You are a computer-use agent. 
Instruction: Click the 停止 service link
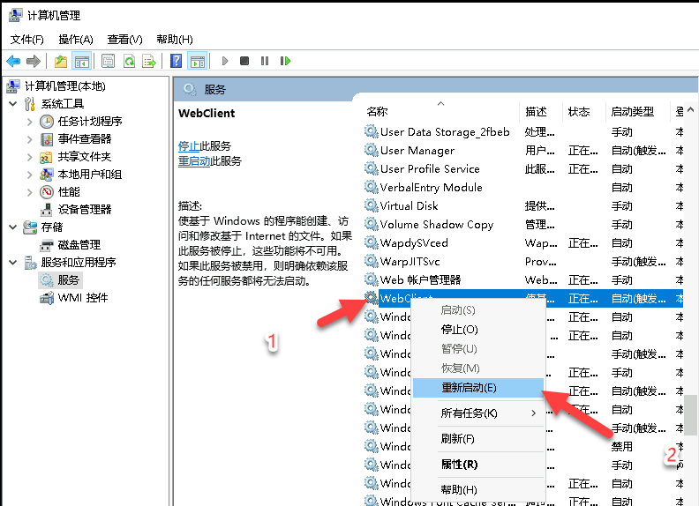point(188,145)
